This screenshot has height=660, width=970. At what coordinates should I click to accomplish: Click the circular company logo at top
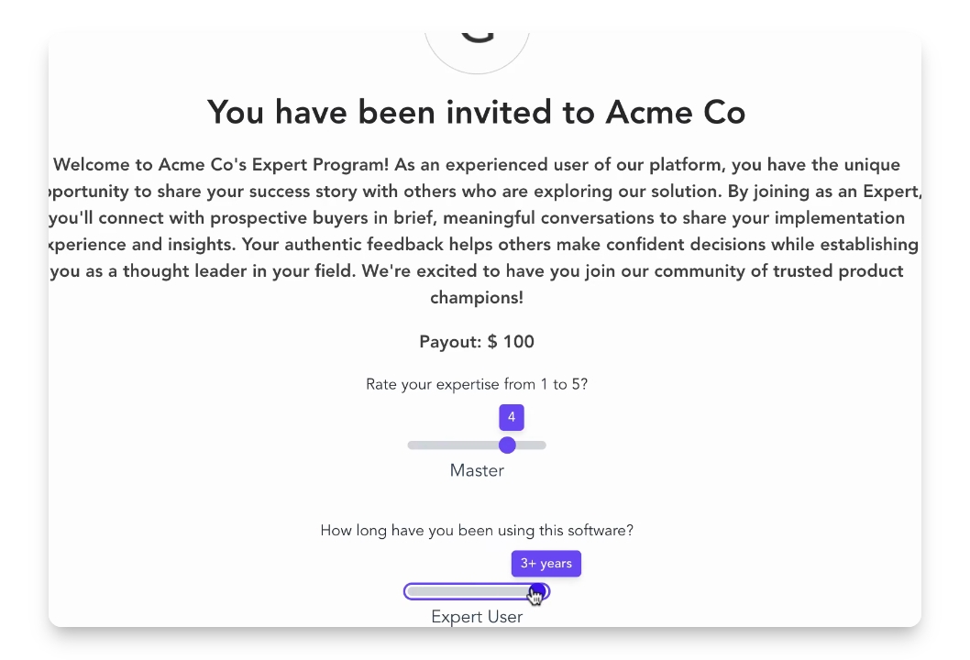[477, 44]
